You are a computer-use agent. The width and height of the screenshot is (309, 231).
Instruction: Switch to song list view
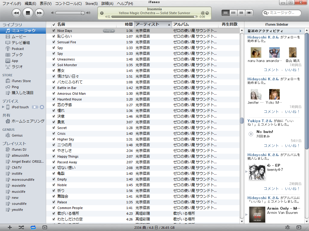pos(226,13)
